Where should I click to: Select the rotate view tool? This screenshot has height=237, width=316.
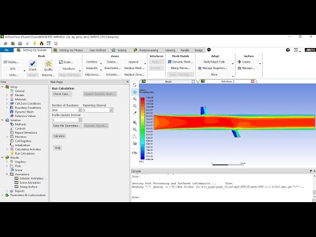[x=135, y=85]
